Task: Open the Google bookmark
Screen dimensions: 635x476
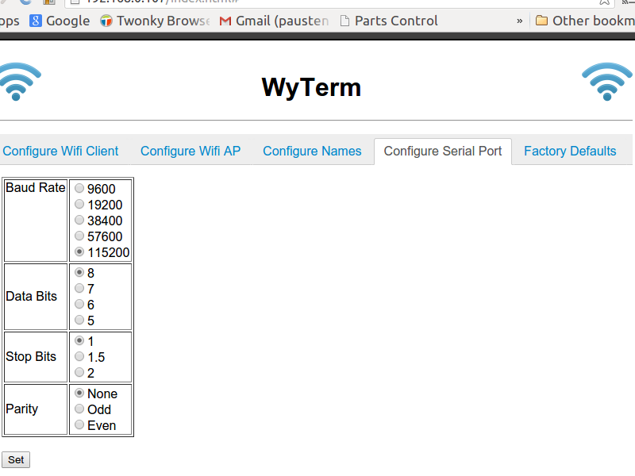Action: click(x=60, y=21)
